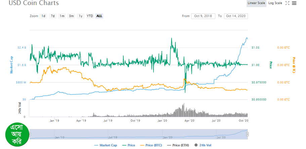Edit the From date field
The width and height of the screenshot is (306, 149).
pos(203,16)
